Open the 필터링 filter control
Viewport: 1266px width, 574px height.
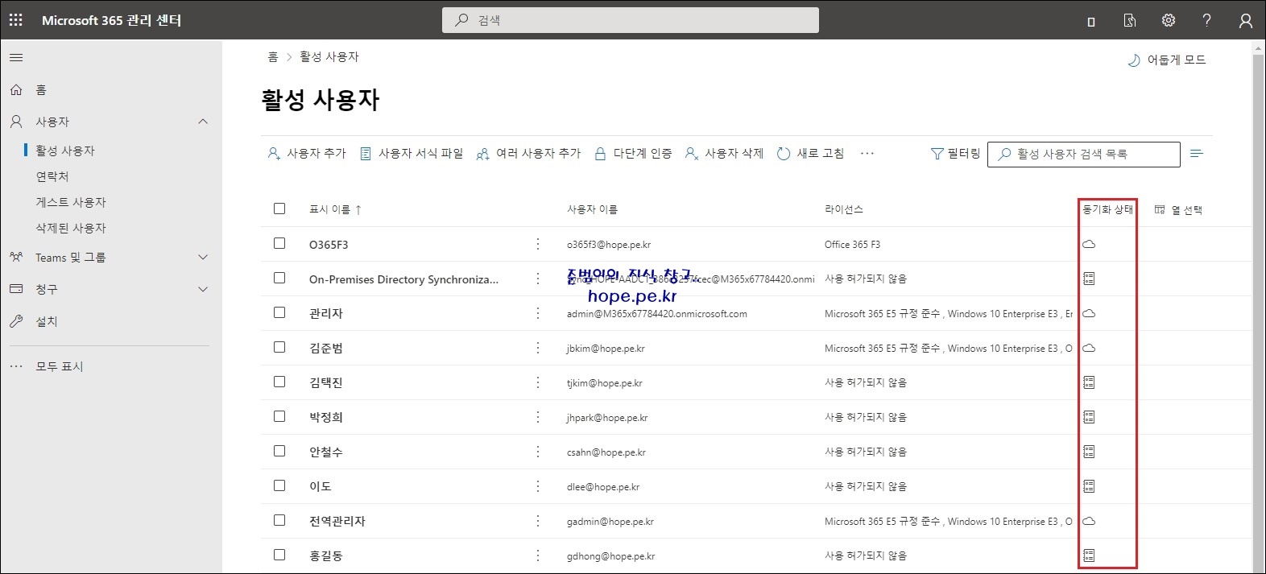click(955, 154)
